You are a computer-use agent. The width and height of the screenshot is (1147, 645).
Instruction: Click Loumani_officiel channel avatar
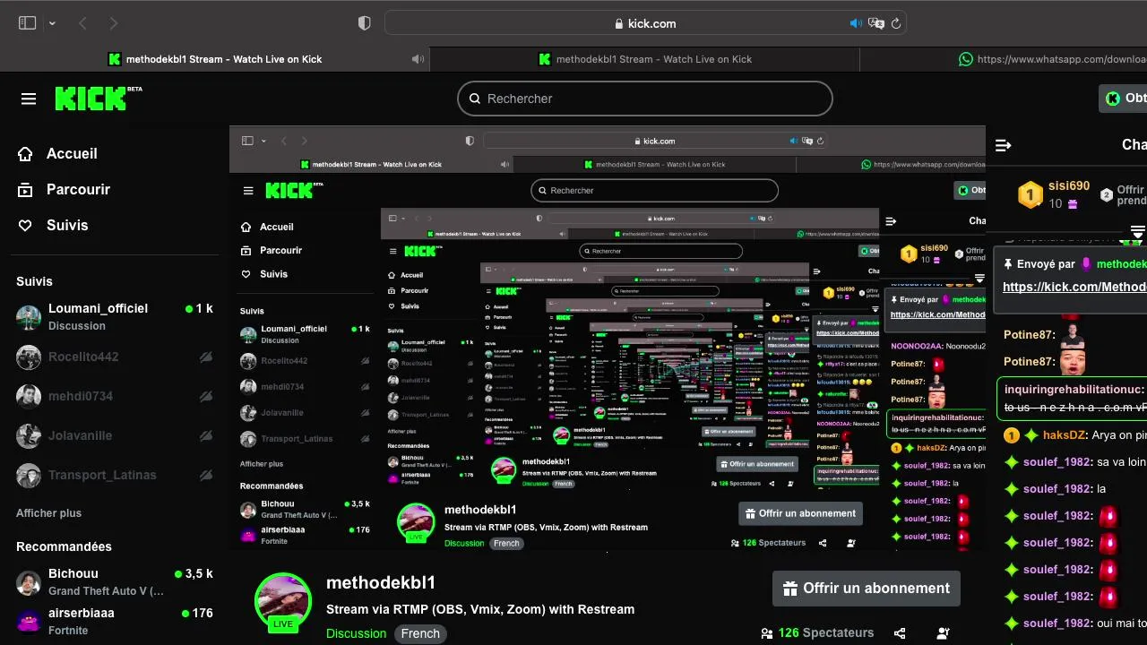point(29,317)
